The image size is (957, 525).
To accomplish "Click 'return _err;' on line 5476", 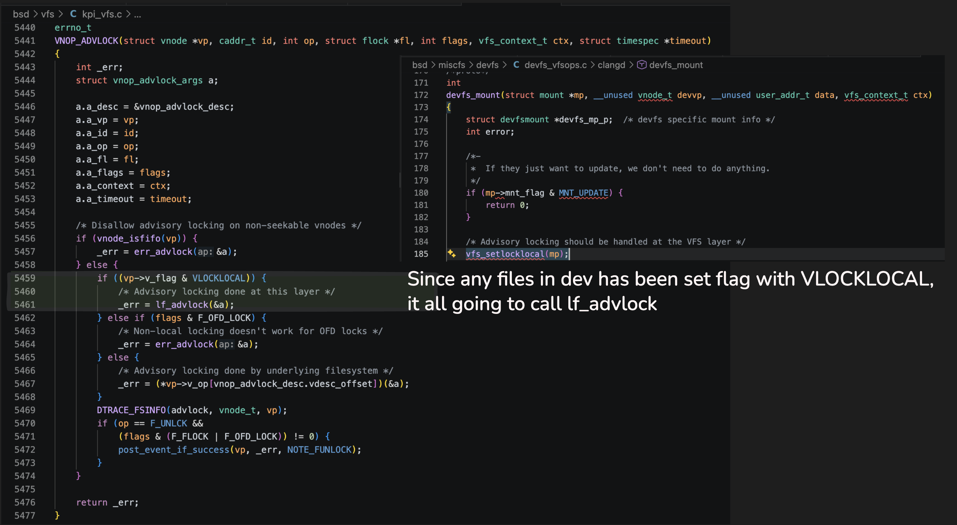I will click(107, 502).
